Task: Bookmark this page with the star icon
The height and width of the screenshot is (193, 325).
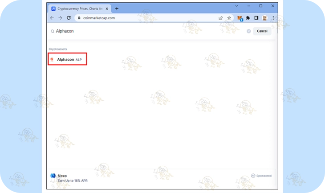Action: [x=229, y=18]
